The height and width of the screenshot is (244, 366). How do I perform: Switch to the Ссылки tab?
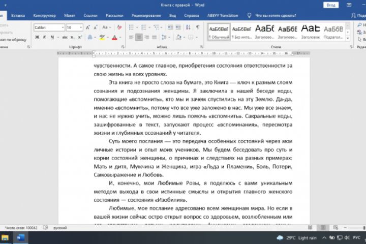click(x=90, y=15)
